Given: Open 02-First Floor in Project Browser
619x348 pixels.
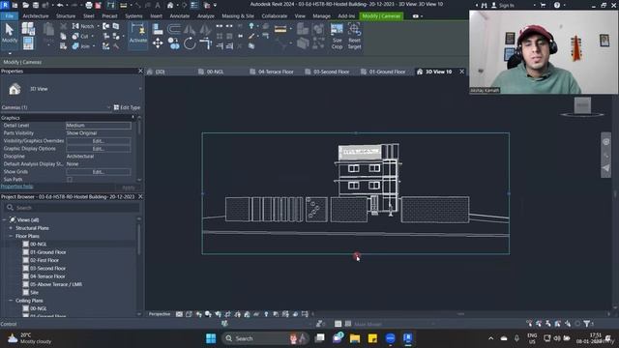Looking at the screenshot, I should pyautogui.click(x=44, y=260).
